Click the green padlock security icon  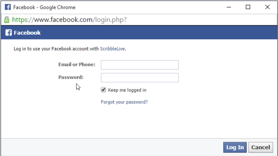click(x=7, y=19)
